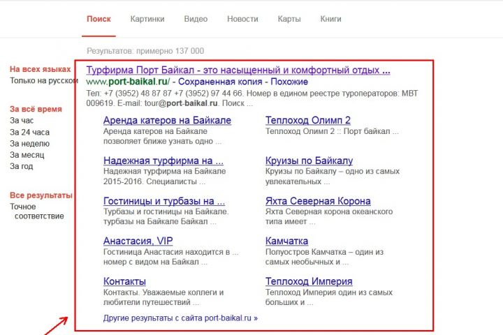This screenshot has height=335, width=503.
Task: Click the snippet starting Тел: +7 (3952)
Action: 251,98
